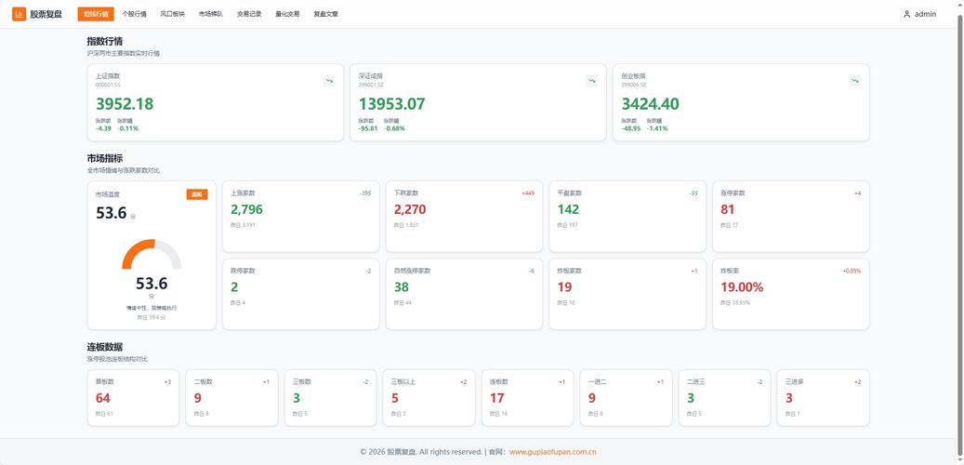Click the user icon beside admin
The image size is (964, 465).
click(x=906, y=14)
